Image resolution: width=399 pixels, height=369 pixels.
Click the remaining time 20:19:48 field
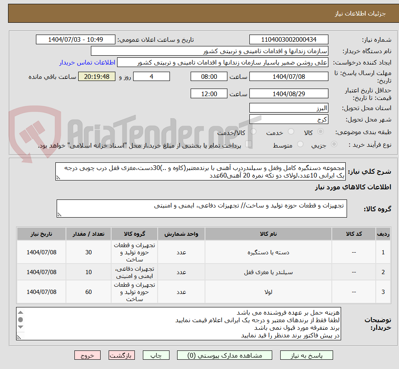coord(97,76)
